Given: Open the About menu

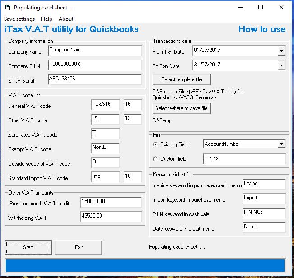Looking at the screenshot, I should (66, 19).
